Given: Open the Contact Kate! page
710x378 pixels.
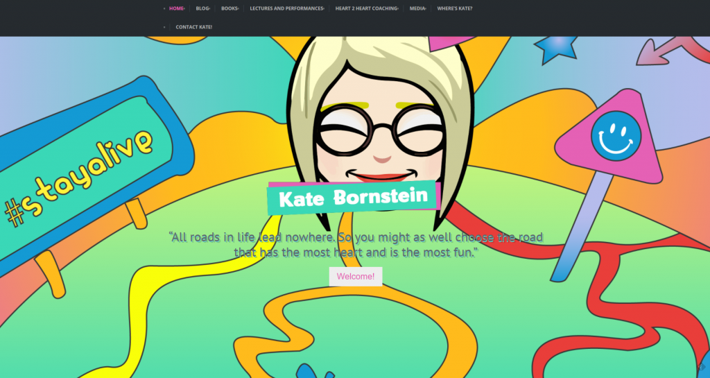Looking at the screenshot, I should pos(193,27).
